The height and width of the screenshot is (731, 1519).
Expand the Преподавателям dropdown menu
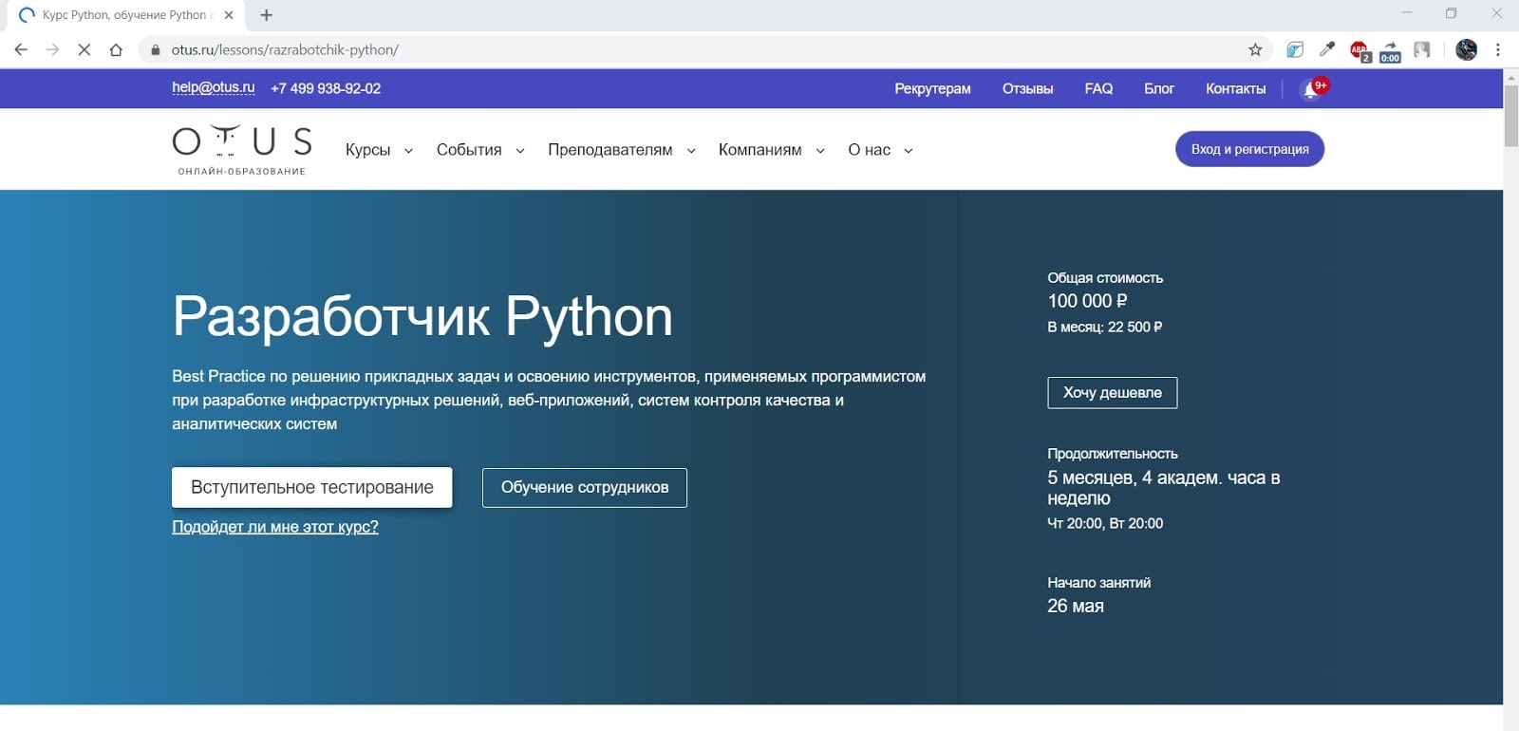pyautogui.click(x=622, y=150)
